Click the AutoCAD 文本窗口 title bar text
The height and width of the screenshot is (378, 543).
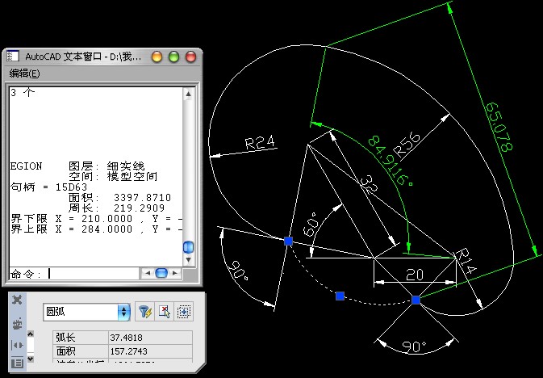[83, 57]
